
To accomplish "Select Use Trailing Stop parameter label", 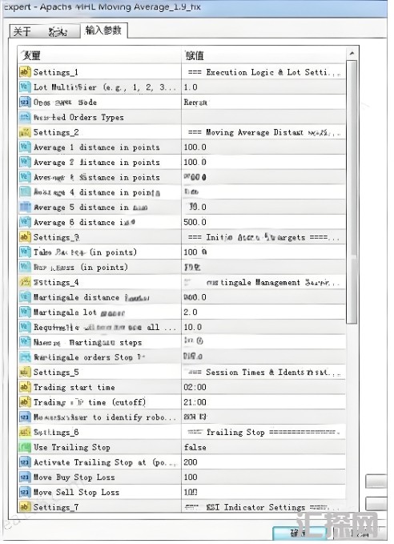I will (x=72, y=447).
